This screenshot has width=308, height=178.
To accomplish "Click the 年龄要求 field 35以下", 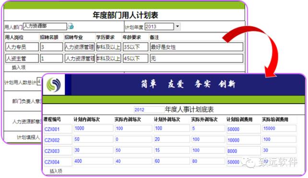I will (135, 47).
